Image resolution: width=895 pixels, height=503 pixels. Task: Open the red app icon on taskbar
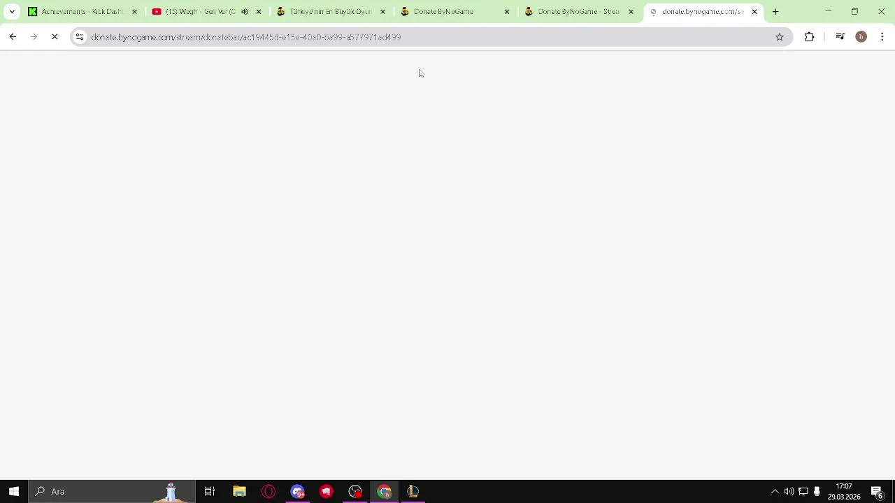click(x=327, y=491)
